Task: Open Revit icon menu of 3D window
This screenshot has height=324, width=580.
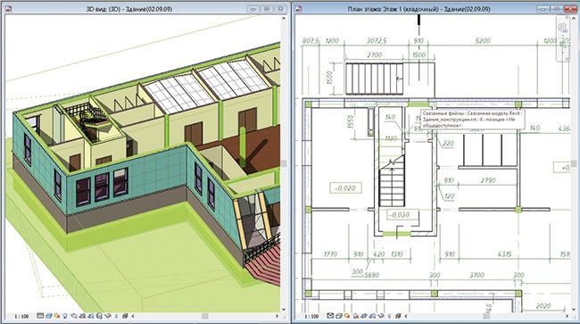Action: coord(7,9)
